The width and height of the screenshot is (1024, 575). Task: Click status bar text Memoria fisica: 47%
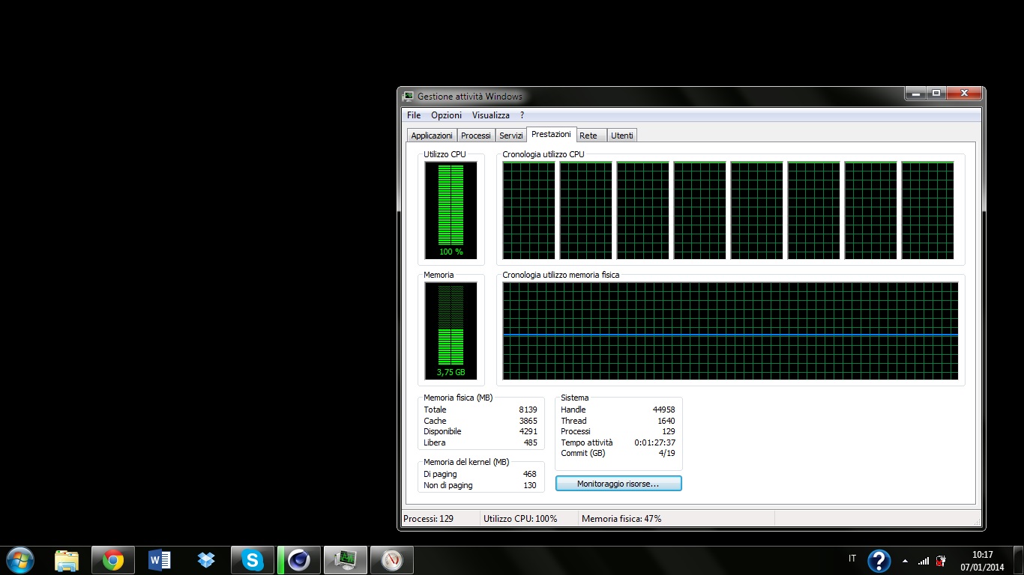621,518
